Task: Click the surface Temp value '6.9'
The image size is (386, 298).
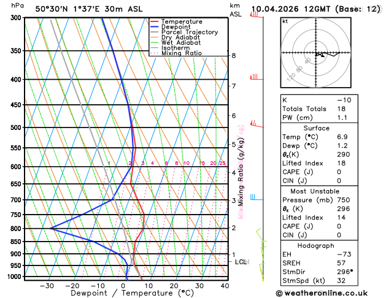Action: [342, 137]
